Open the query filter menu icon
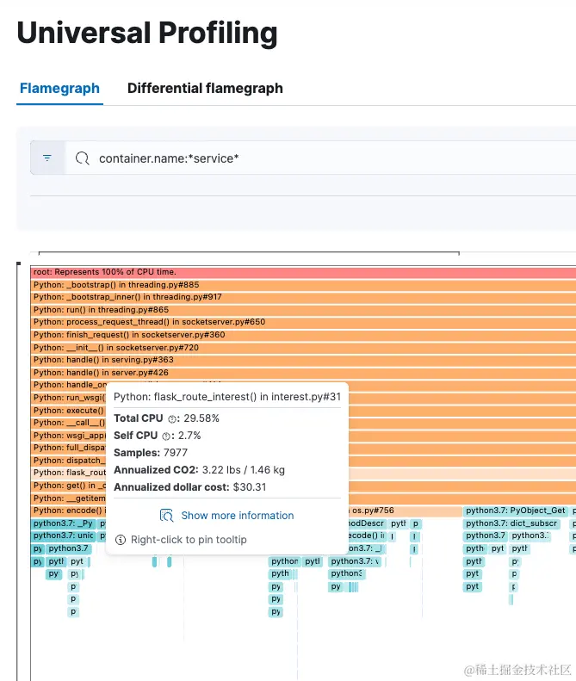The height and width of the screenshot is (681, 576). (x=47, y=158)
